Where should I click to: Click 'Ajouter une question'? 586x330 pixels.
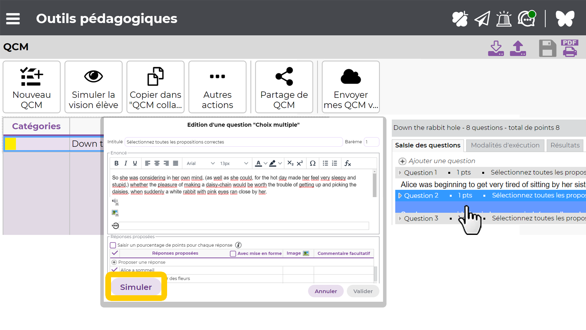click(x=437, y=161)
